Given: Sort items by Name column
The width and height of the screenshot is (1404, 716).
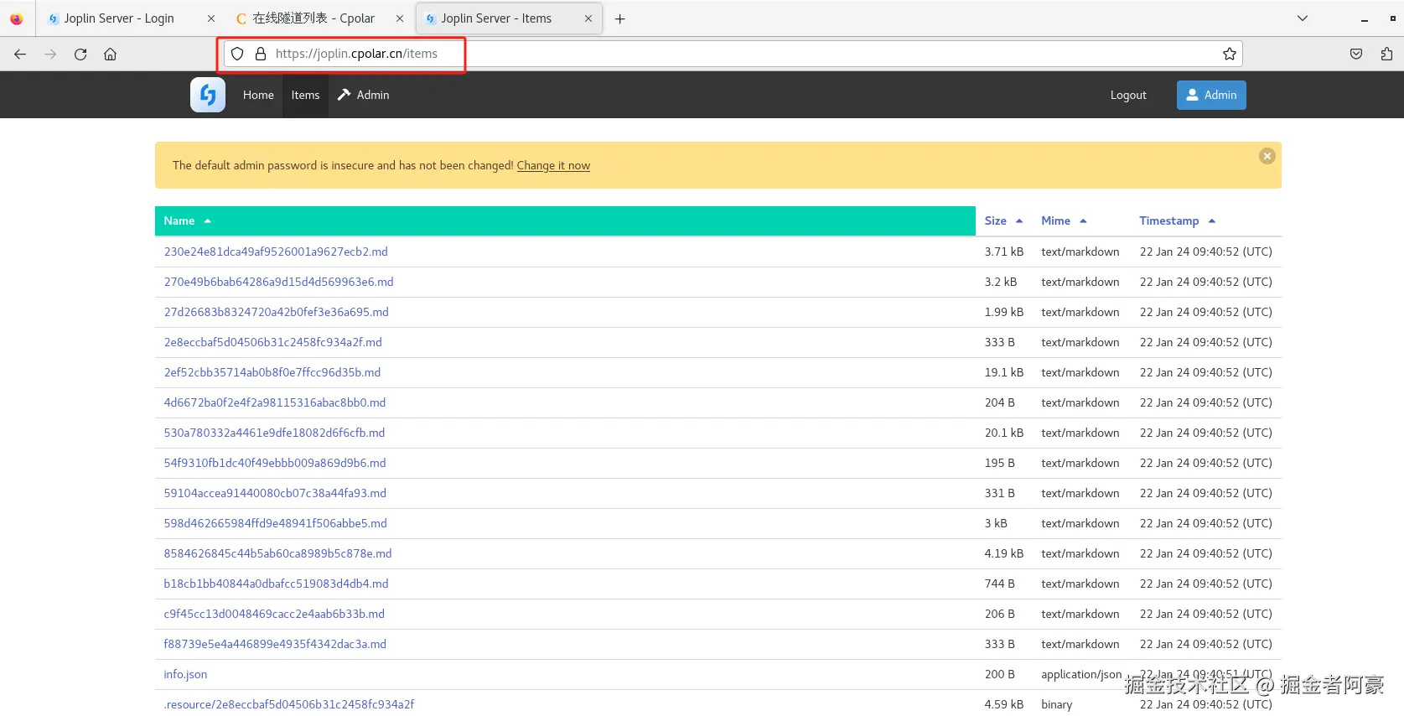Looking at the screenshot, I should 179,221.
